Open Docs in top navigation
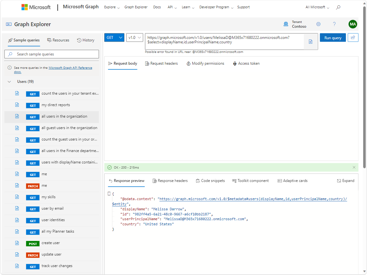Screen dimensions: 367x275 pos(157,7)
